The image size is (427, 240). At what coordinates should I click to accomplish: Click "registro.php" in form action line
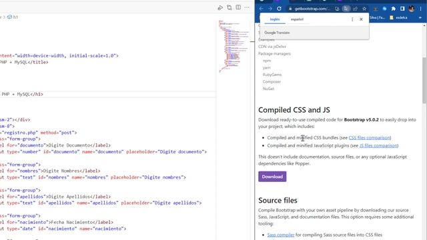[19, 133]
